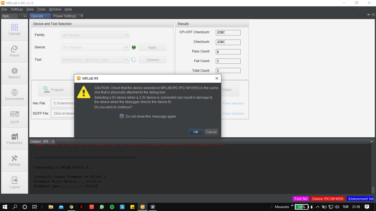
Task: Expand the Device dropdown arrow
Action: 126,47
